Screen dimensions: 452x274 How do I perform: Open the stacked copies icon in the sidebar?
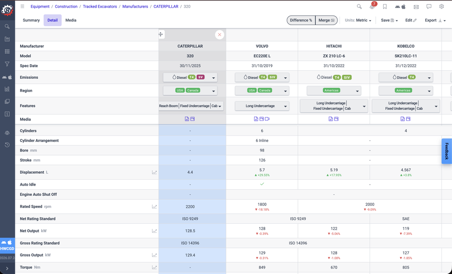(7, 101)
